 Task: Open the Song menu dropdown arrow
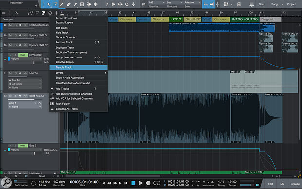tap(283, 4)
